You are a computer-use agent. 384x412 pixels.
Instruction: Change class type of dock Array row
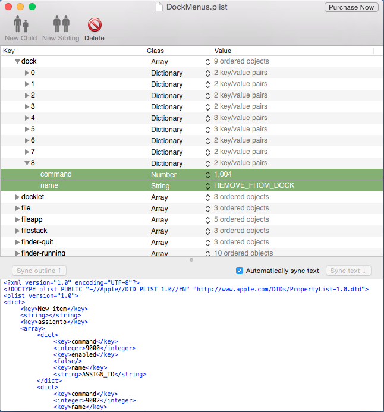pos(207,62)
